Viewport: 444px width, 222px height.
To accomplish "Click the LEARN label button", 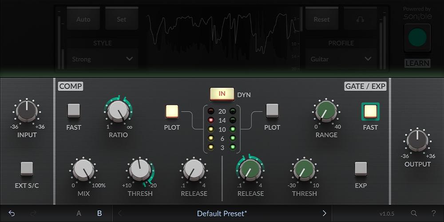I will 417,63.
